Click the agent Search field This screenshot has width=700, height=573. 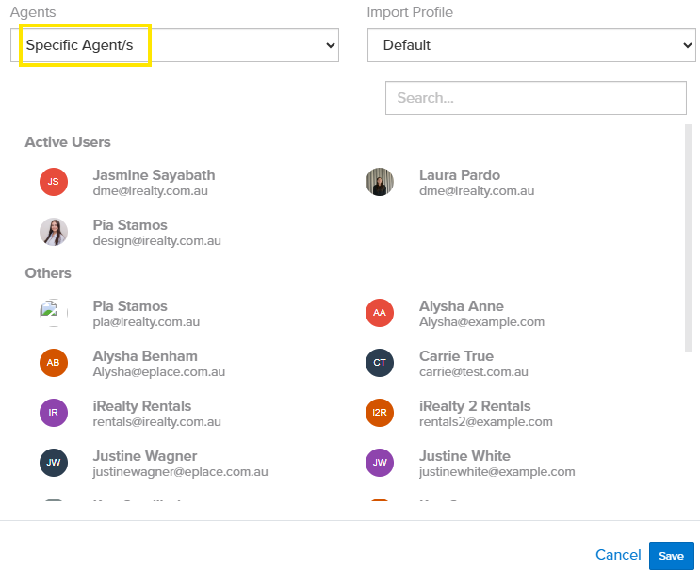tap(535, 98)
